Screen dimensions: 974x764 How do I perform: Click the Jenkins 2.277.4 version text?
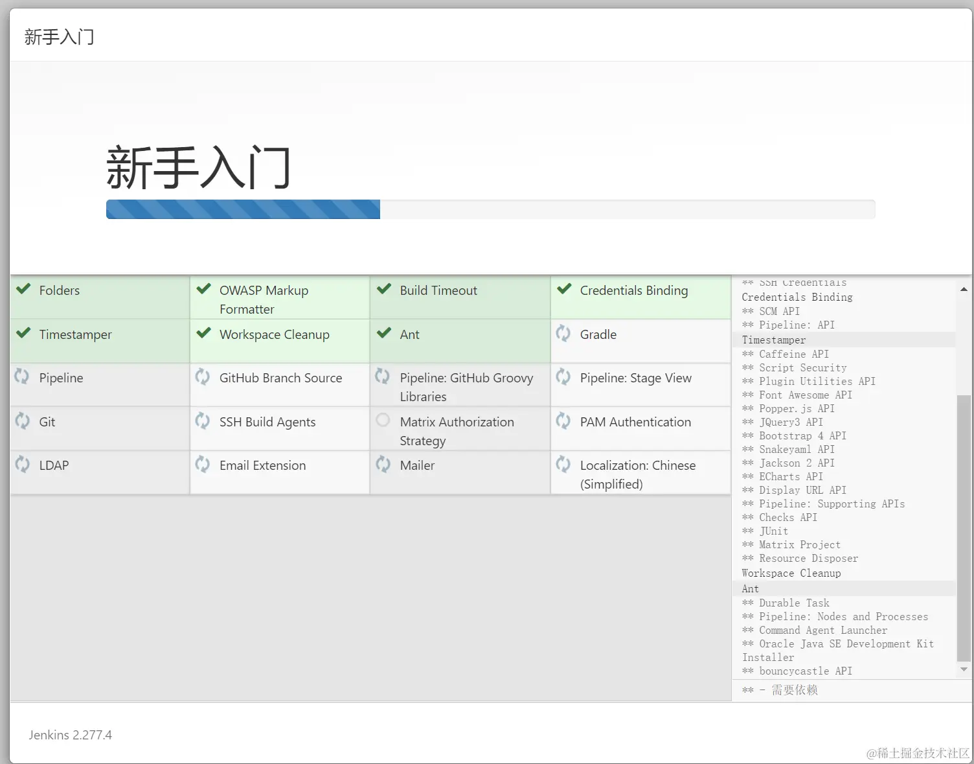(70, 735)
